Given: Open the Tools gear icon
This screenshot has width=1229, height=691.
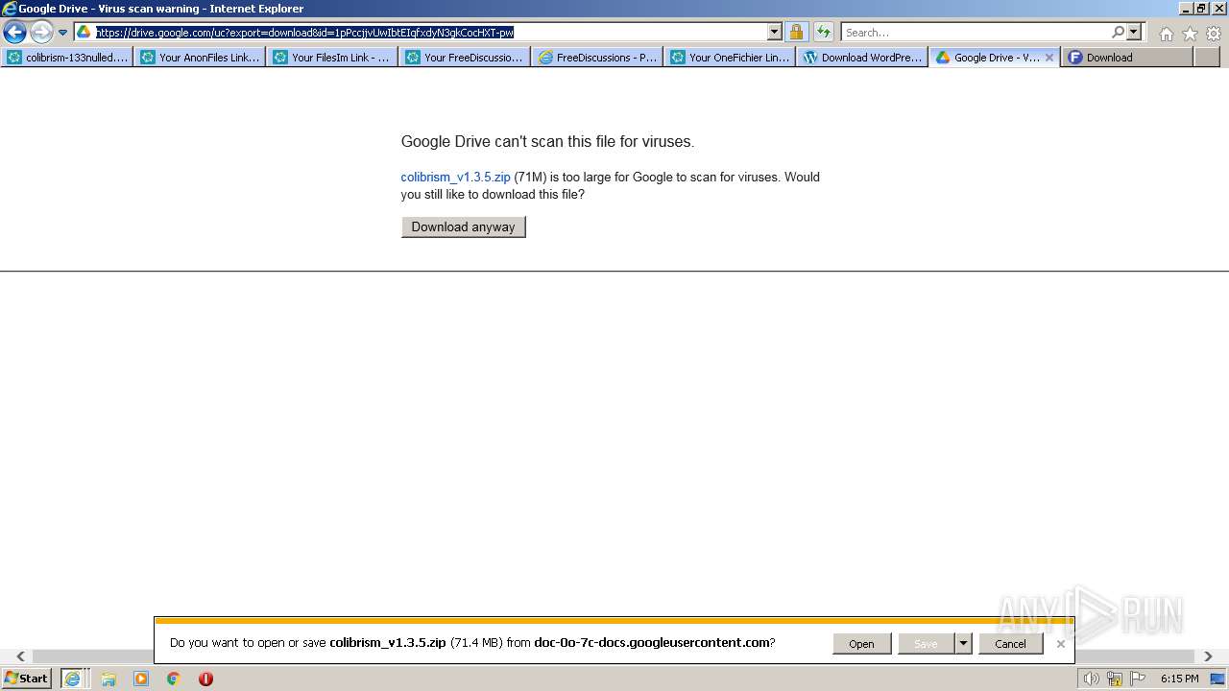Looking at the screenshot, I should (x=1214, y=34).
